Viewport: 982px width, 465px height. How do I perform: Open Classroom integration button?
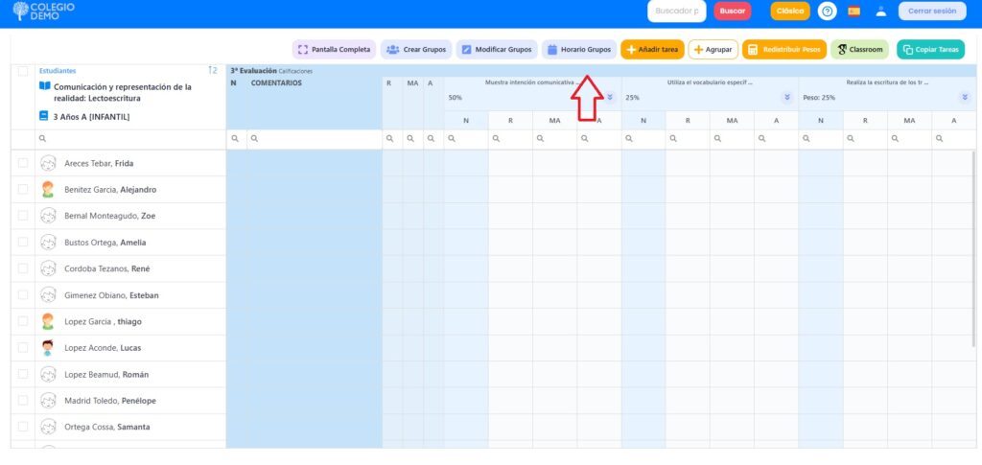pyautogui.click(x=859, y=49)
